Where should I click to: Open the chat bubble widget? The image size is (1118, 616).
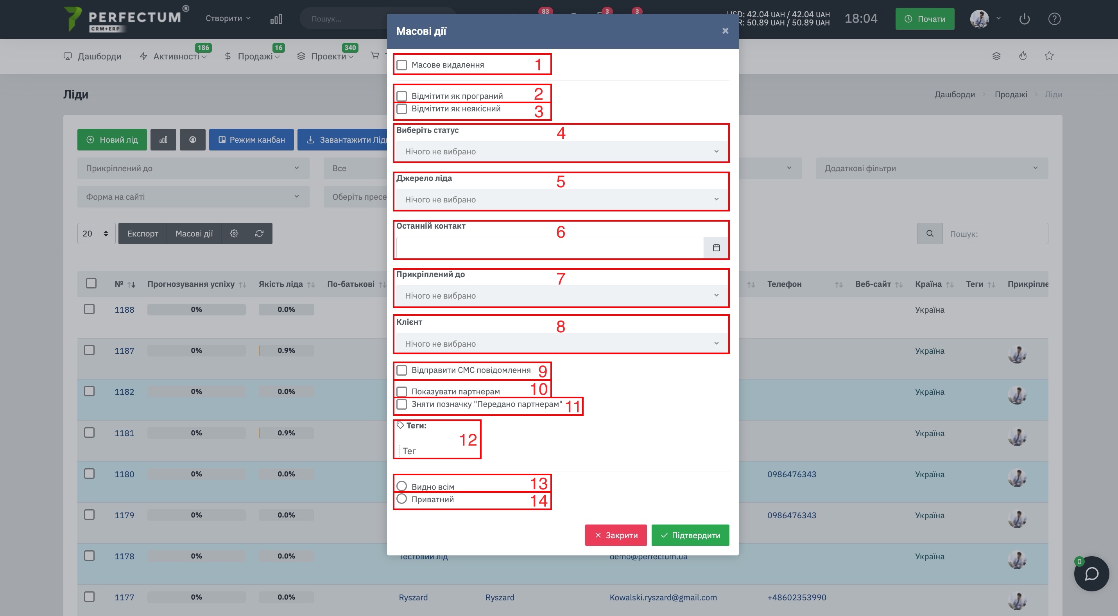[1091, 573]
